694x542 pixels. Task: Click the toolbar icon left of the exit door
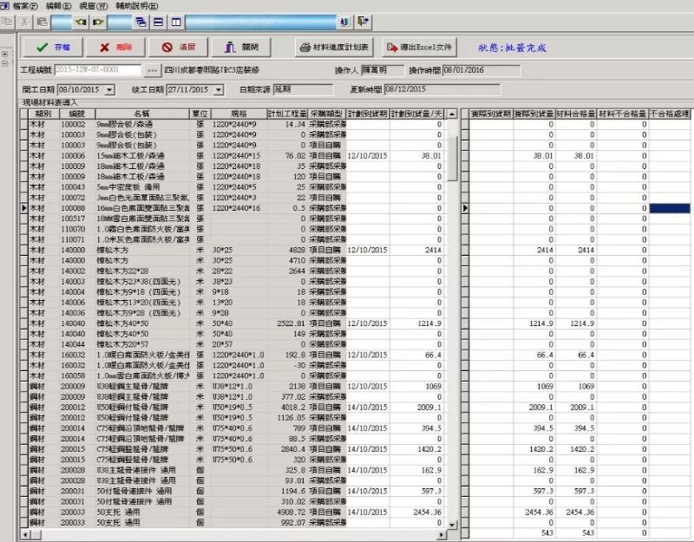345,22
